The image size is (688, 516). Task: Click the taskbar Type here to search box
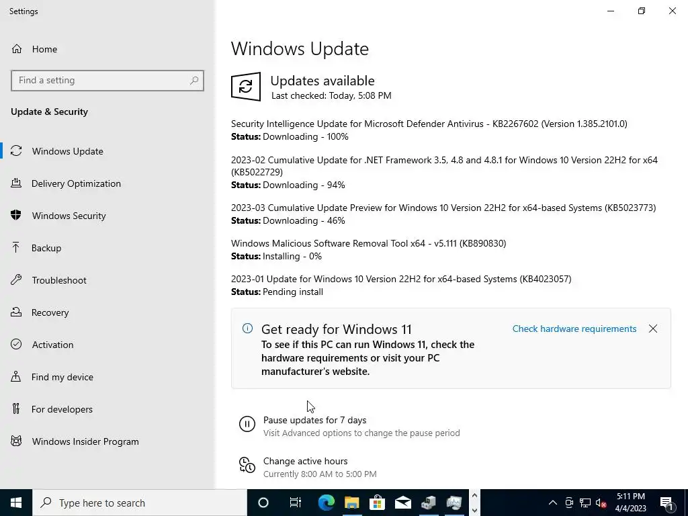140,503
